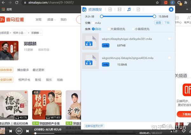Filter by 相声评书 category
This screenshot has width=191, height=135.
(24, 80)
